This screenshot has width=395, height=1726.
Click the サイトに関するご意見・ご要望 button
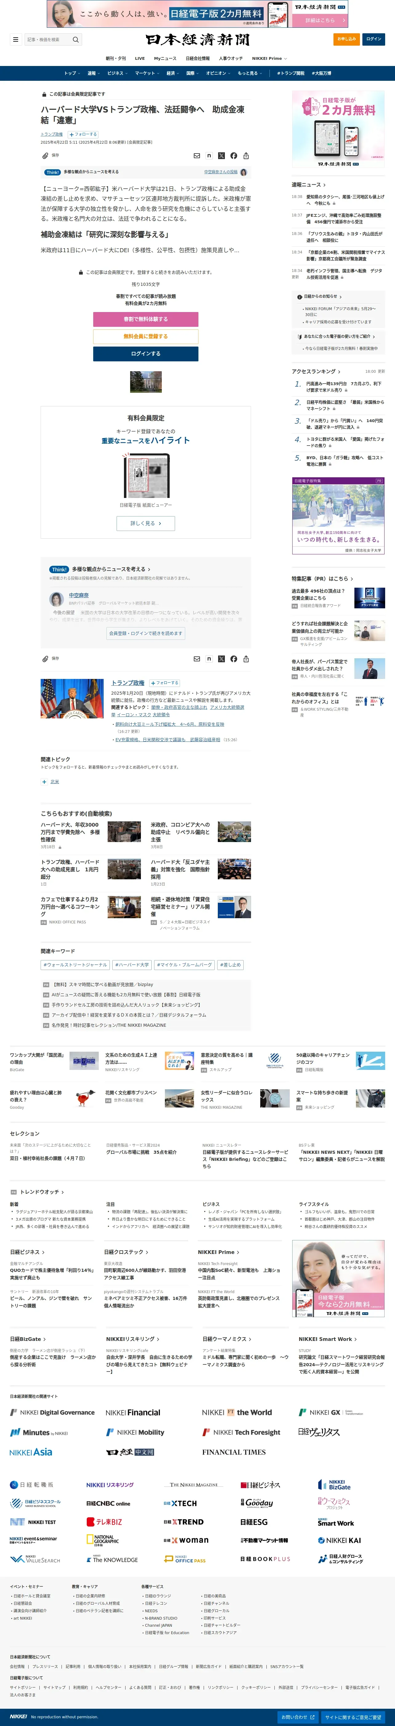pyautogui.click(x=353, y=1717)
